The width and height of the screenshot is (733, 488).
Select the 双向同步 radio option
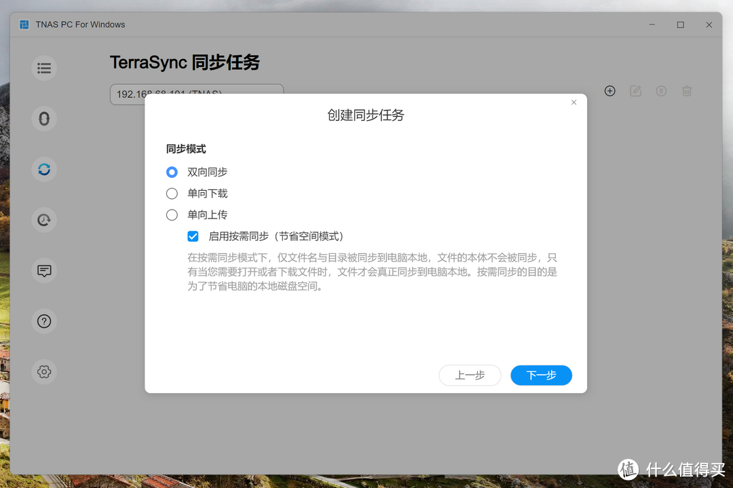coord(172,172)
